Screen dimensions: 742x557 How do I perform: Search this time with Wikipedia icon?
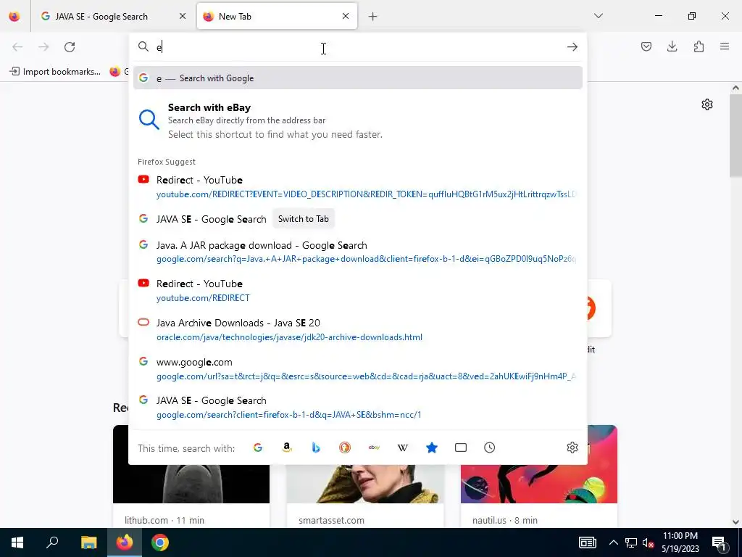tap(403, 447)
